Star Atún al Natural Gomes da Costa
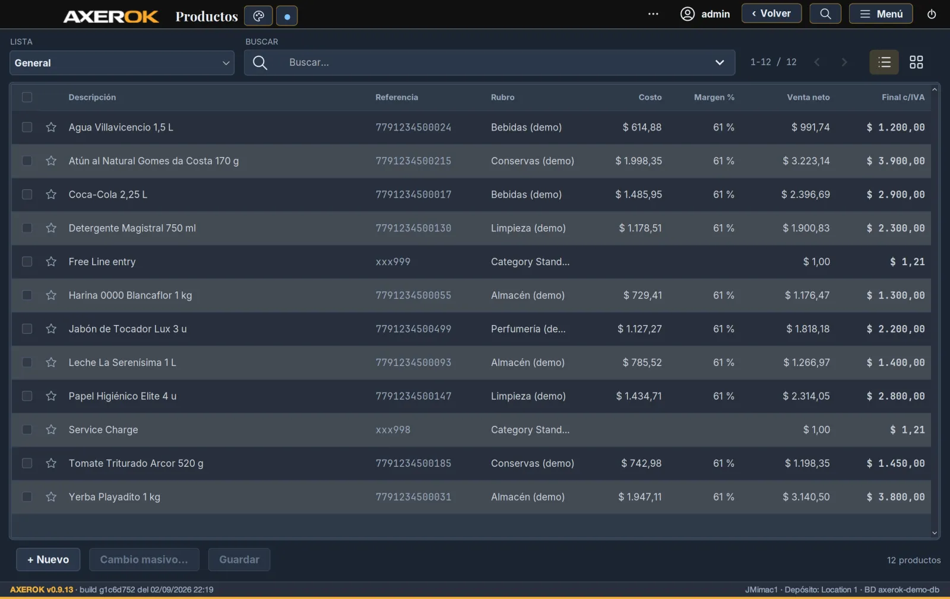Image resolution: width=950 pixels, height=599 pixels. click(x=51, y=161)
